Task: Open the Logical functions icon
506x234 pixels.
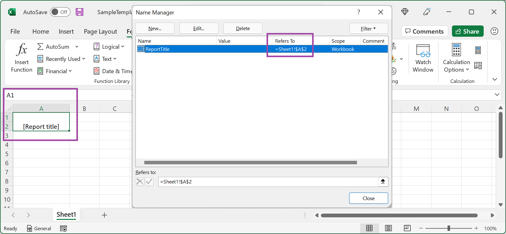Action: click(96, 46)
